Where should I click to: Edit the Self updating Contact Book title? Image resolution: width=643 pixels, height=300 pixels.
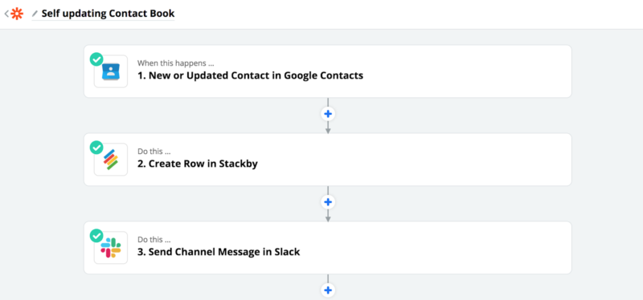(x=108, y=14)
